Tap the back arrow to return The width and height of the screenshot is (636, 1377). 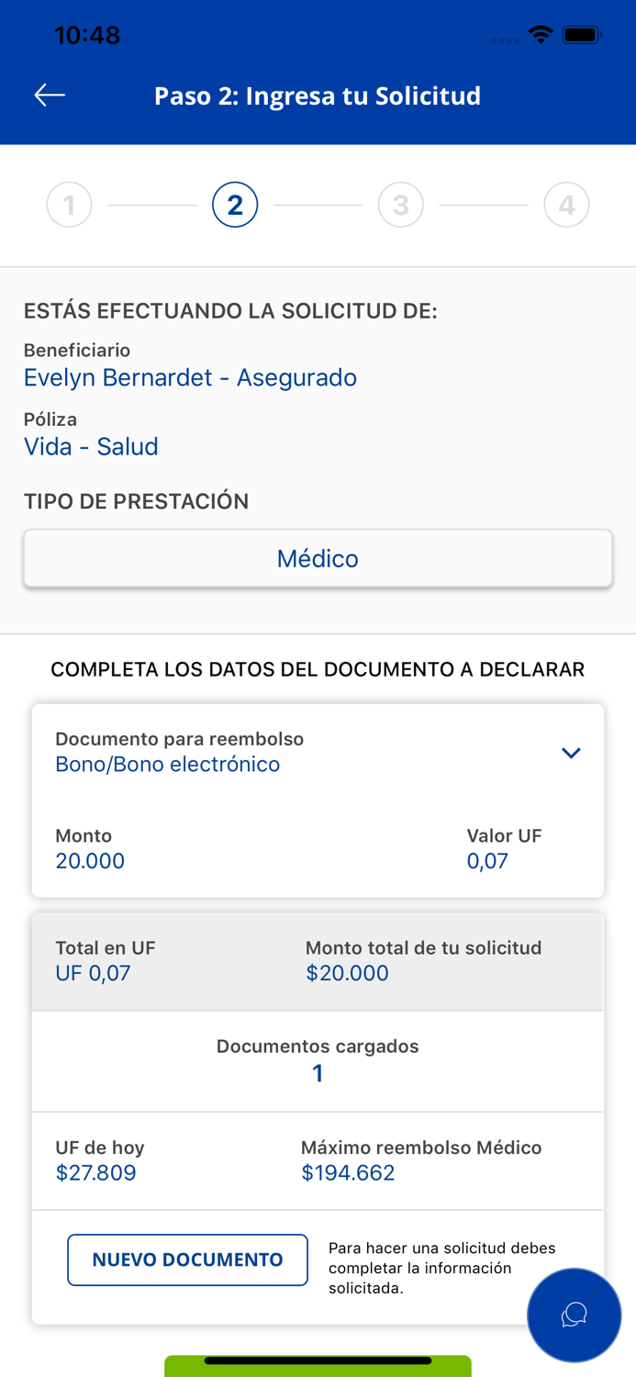point(50,95)
